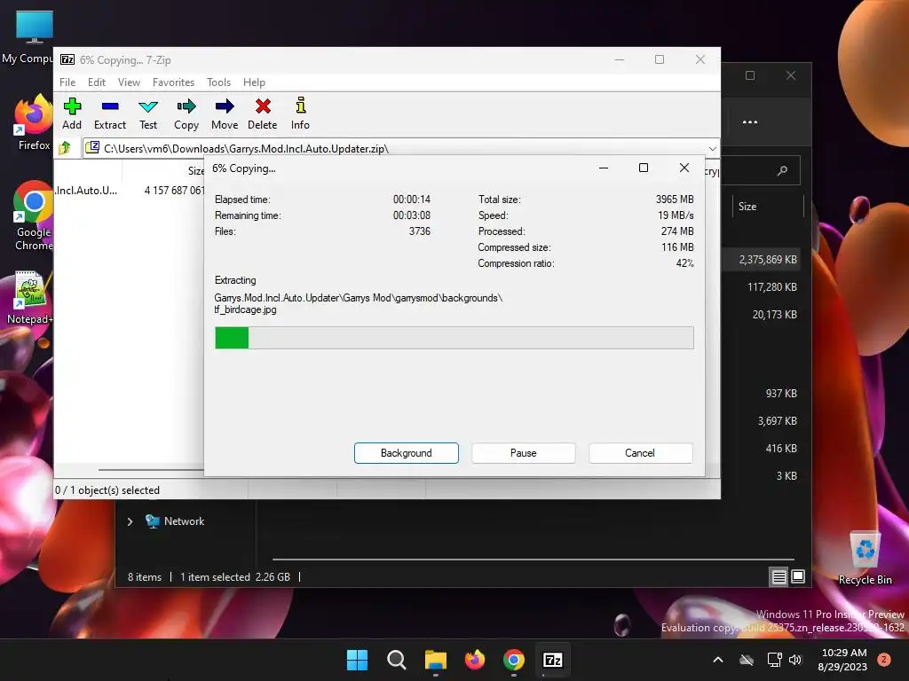Switch Explorer to details view
Viewport: 909px width, 681px height.
tap(779, 576)
